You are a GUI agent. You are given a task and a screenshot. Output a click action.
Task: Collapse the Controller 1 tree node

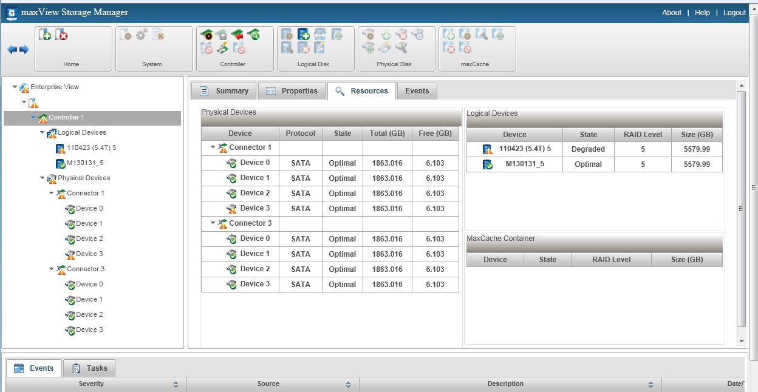tap(33, 118)
